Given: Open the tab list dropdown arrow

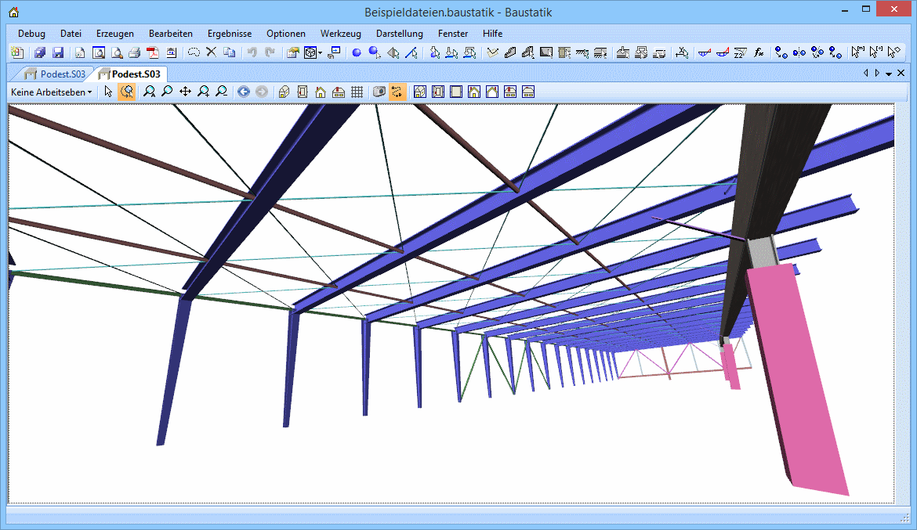Looking at the screenshot, I should click(889, 74).
